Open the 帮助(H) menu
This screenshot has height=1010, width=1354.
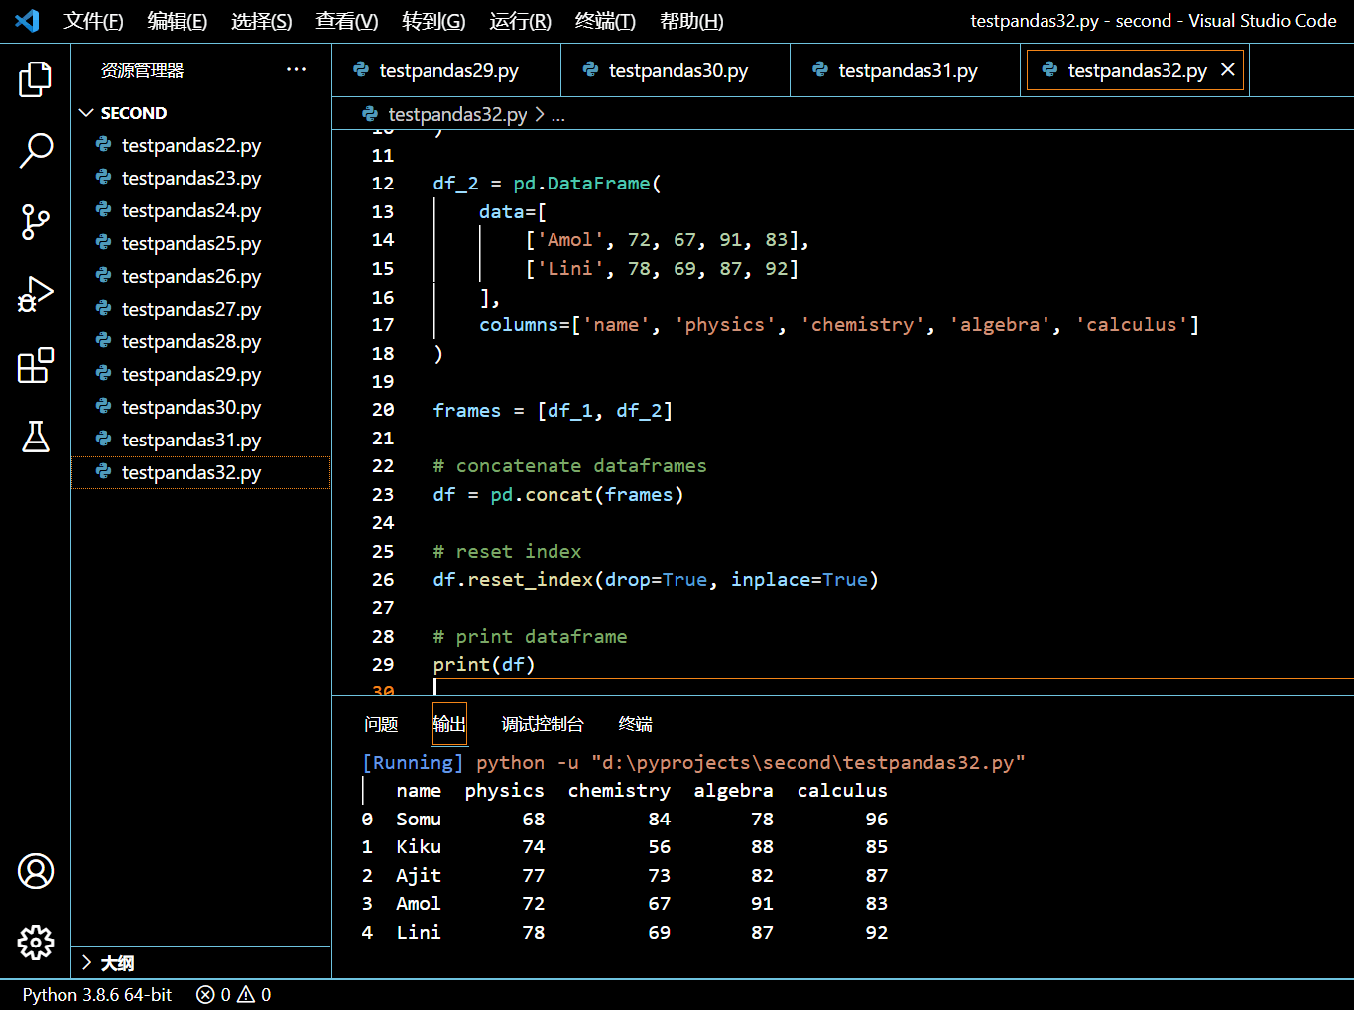[691, 21]
